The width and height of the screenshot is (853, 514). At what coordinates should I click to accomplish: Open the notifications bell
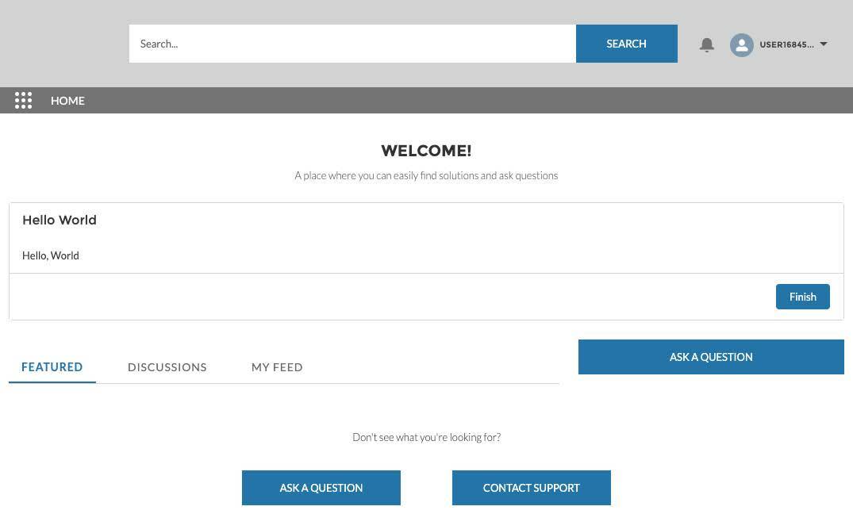coord(707,44)
